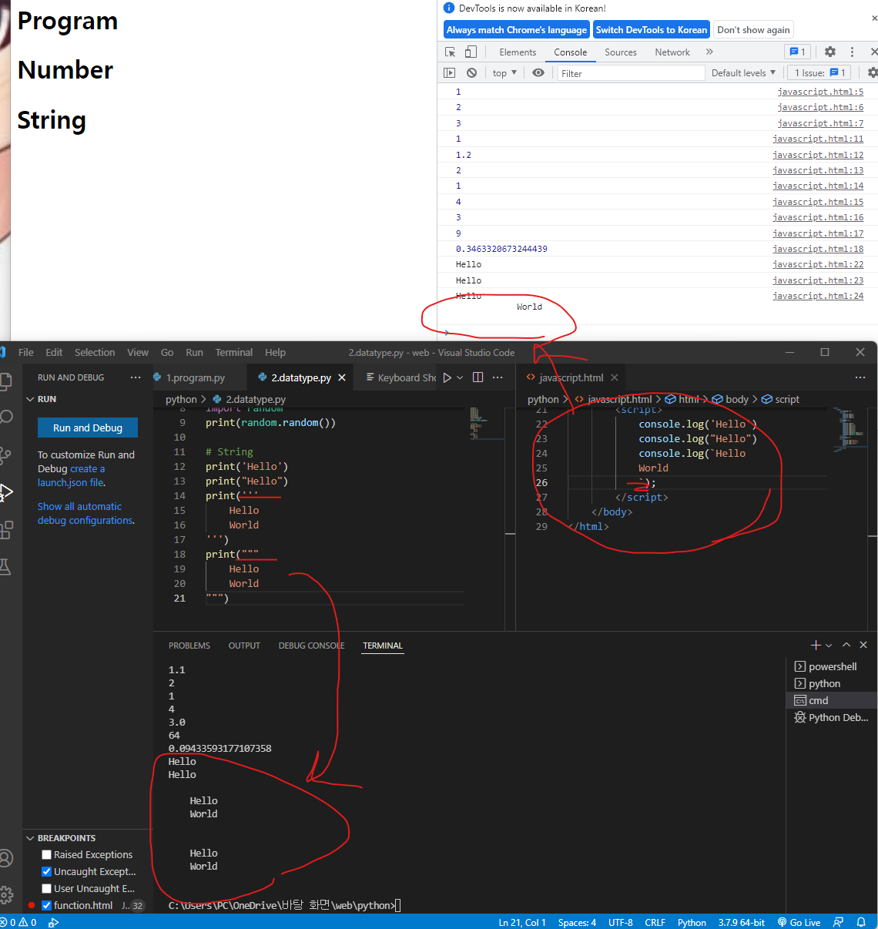Click Show all automatic debug configurations link
878x929 pixels.
(85, 513)
